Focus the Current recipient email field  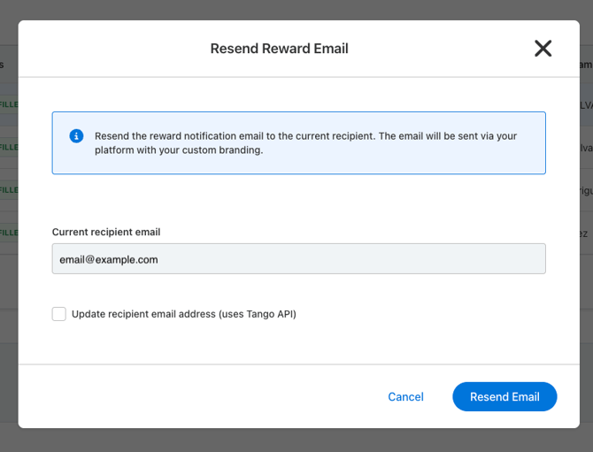299,259
